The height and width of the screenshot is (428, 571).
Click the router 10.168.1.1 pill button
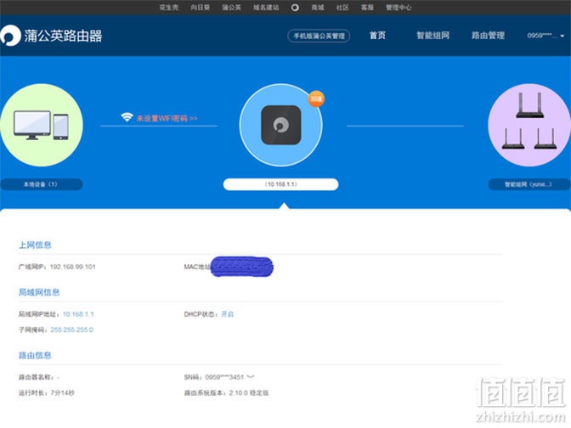280,184
